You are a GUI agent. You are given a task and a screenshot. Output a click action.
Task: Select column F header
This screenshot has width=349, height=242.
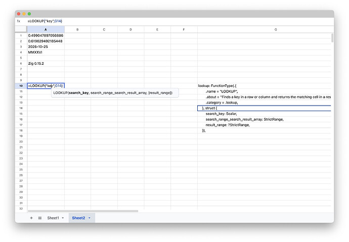pos(184,29)
